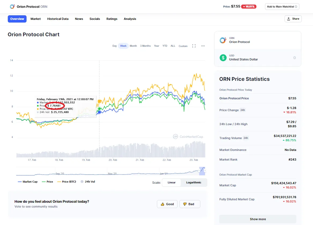
Task: Vote Bad for Orion Protocol
Action: pyautogui.click(x=190, y=204)
